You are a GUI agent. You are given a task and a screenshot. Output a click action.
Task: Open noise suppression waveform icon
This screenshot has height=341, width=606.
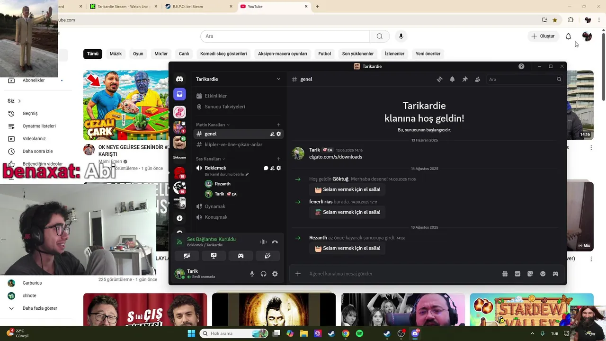coord(263,242)
